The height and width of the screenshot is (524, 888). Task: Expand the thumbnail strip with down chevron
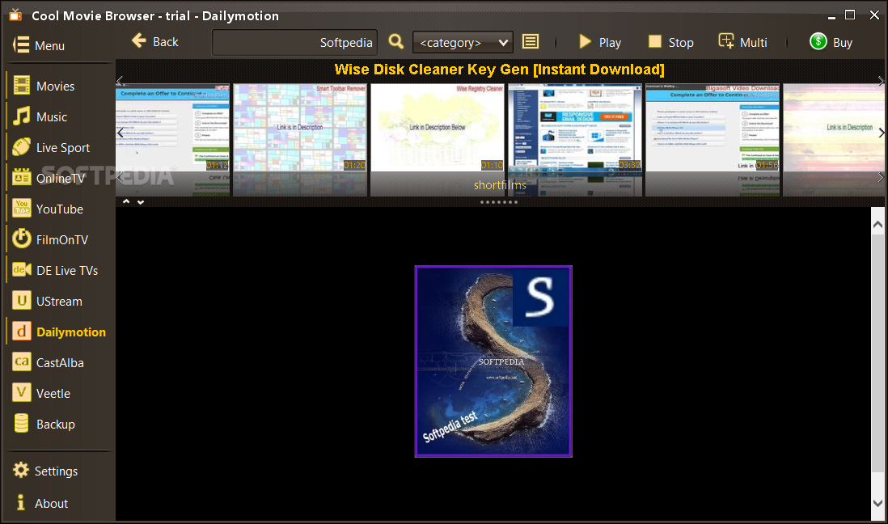(x=141, y=201)
